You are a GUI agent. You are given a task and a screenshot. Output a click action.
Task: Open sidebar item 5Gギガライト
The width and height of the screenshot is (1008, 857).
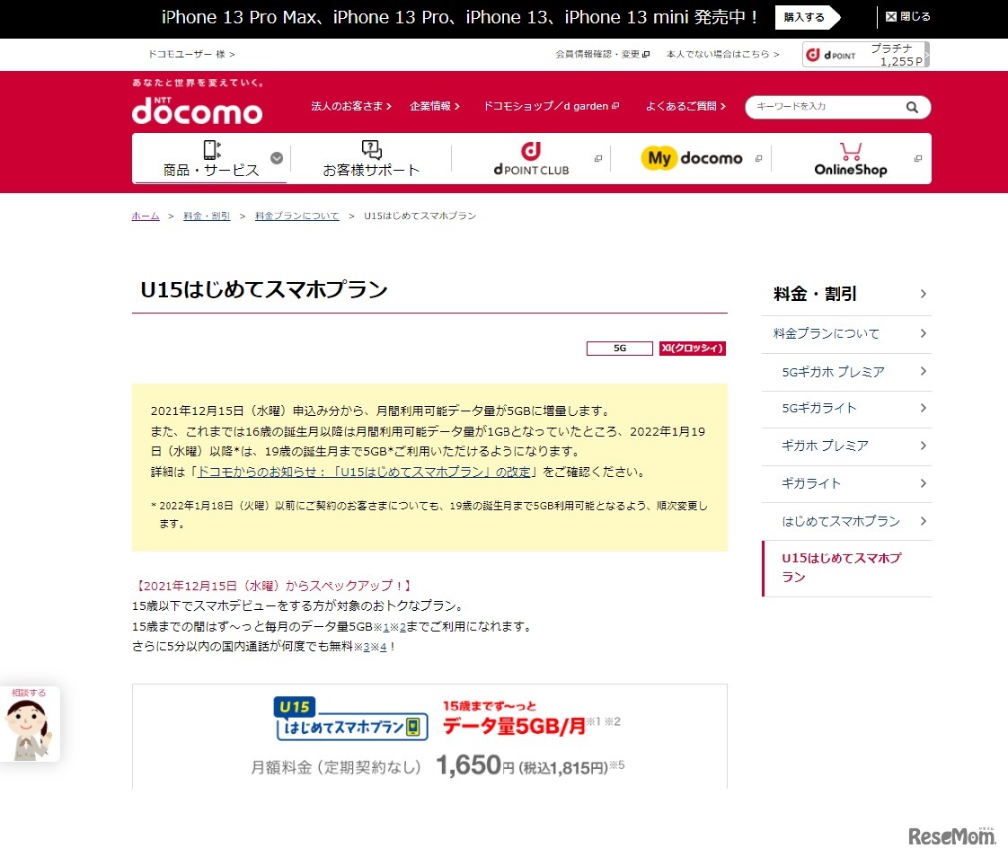tap(819, 408)
